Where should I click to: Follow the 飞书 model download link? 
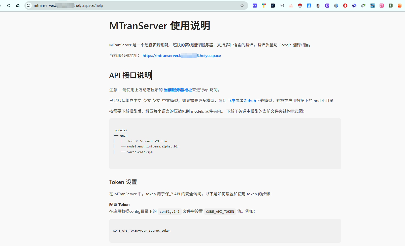[x=231, y=101]
